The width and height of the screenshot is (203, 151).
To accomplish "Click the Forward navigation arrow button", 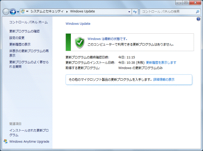I will [x=13, y=12].
